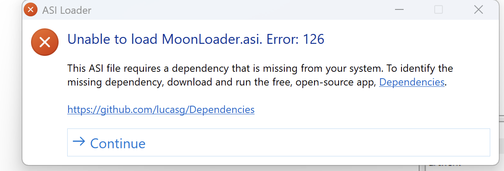
Task: Click the grayed-out maximize box icon
Action: coord(439,10)
